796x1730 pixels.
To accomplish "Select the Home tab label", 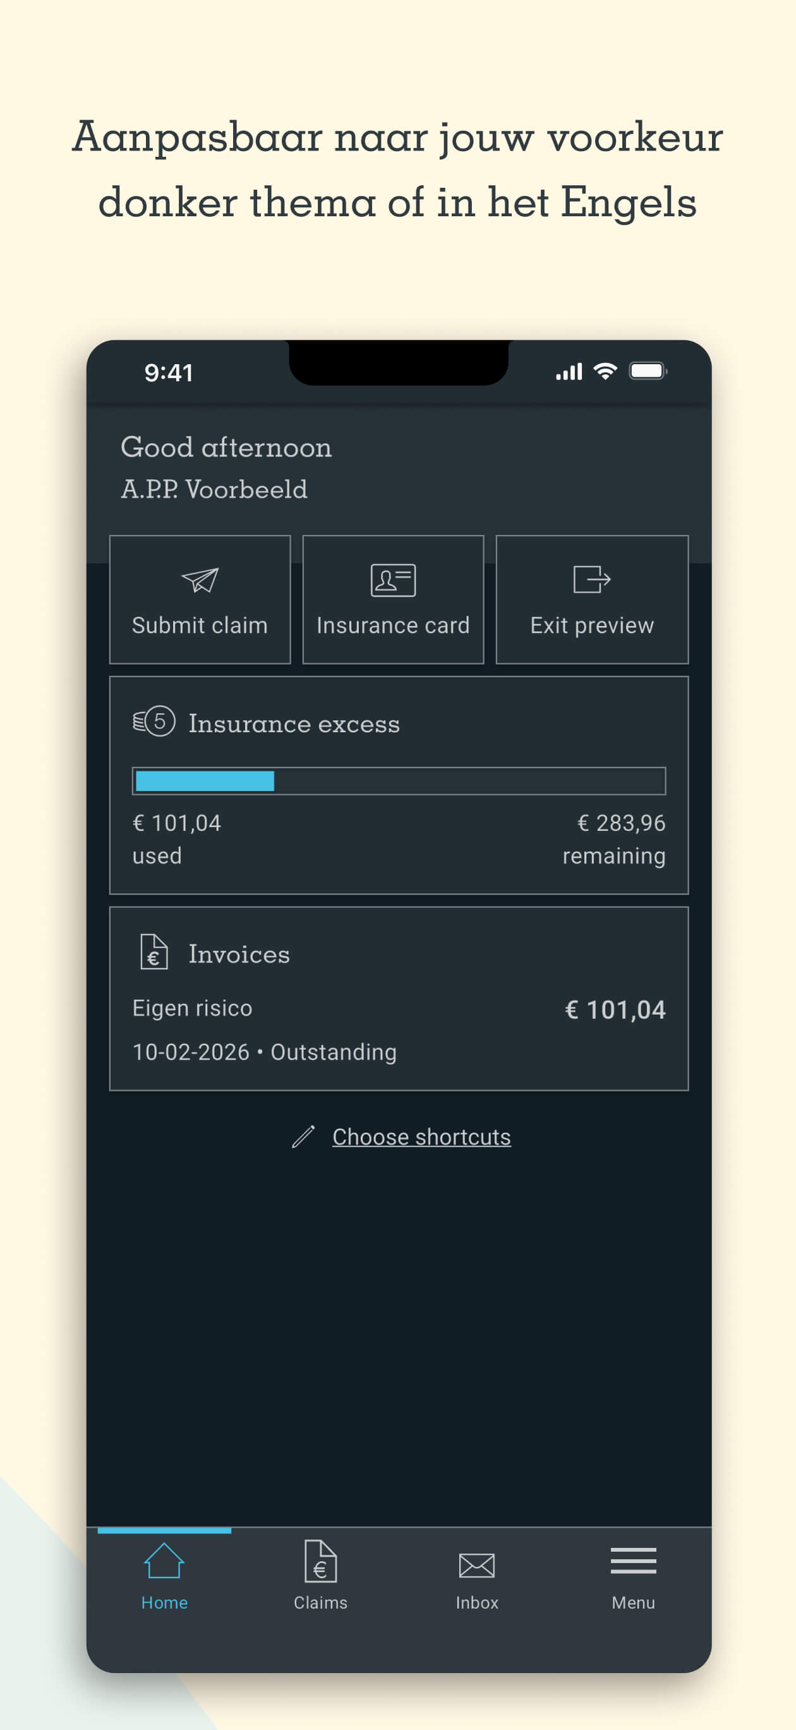I will (x=164, y=1602).
